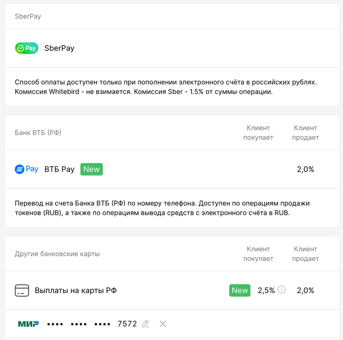Click the 2,0% sell rate for card payouts
This screenshot has width=343, height=340.
(305, 291)
